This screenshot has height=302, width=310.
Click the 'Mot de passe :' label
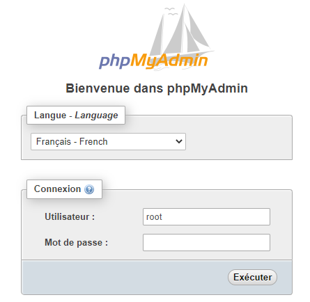pyautogui.click(x=76, y=243)
